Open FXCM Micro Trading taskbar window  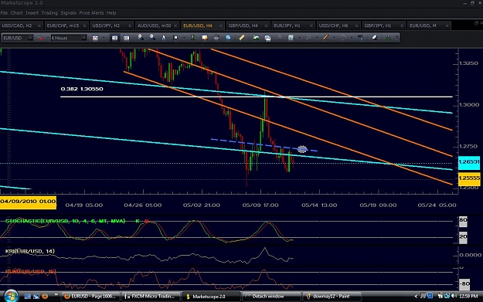[x=151, y=297]
